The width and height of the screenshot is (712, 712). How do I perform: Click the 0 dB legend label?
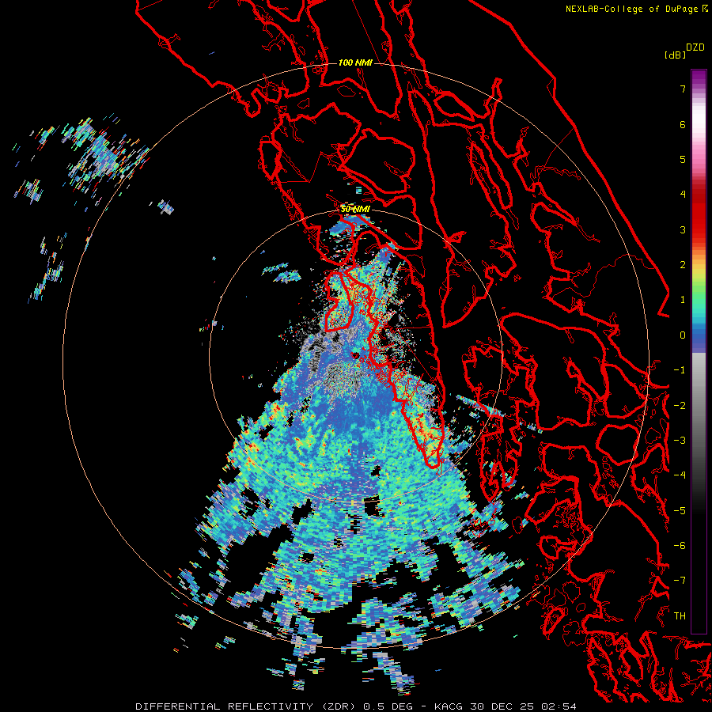pos(683,335)
